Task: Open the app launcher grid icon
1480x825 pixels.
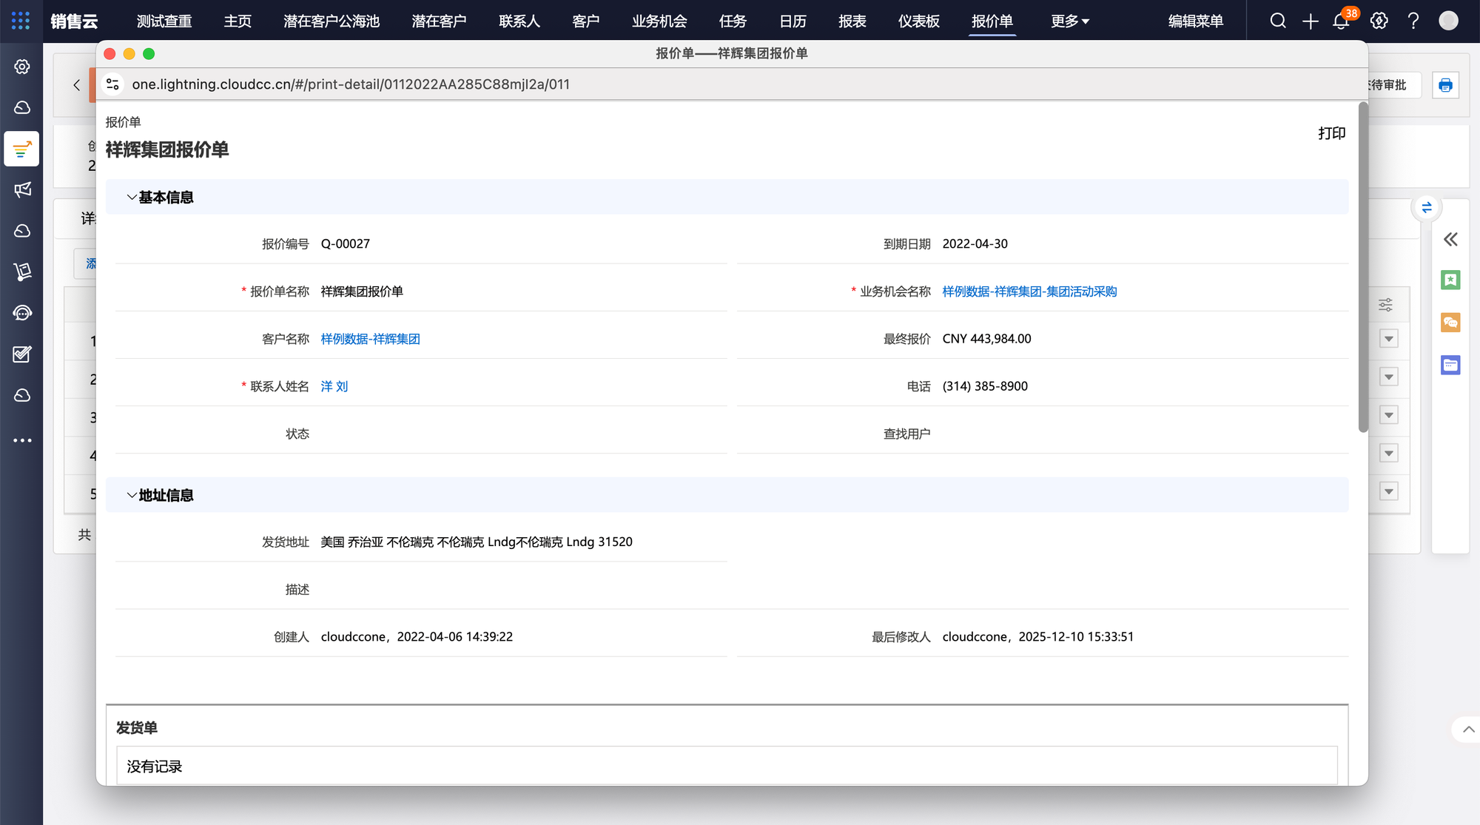Action: pyautogui.click(x=21, y=21)
